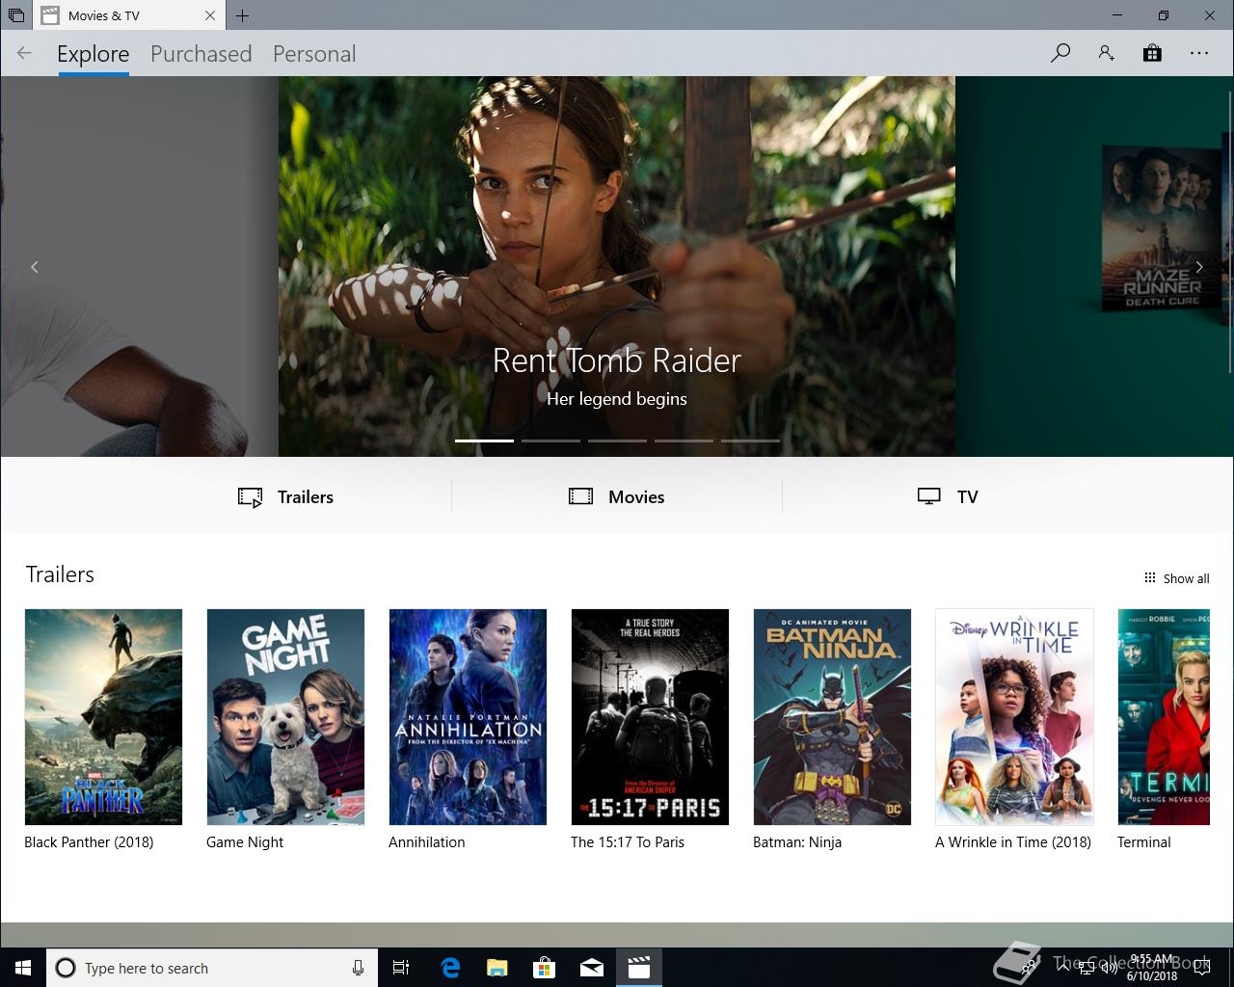Open the Maze Runner Death Cure banner
This screenshot has width=1234, height=987.
pyautogui.click(x=1094, y=266)
